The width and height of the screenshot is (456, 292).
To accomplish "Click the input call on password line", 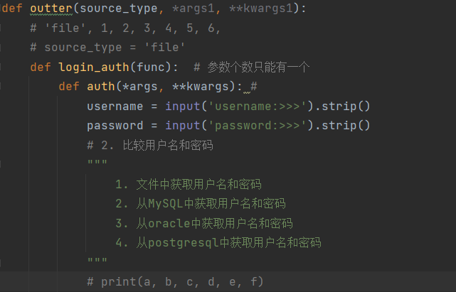I will 183,126.
